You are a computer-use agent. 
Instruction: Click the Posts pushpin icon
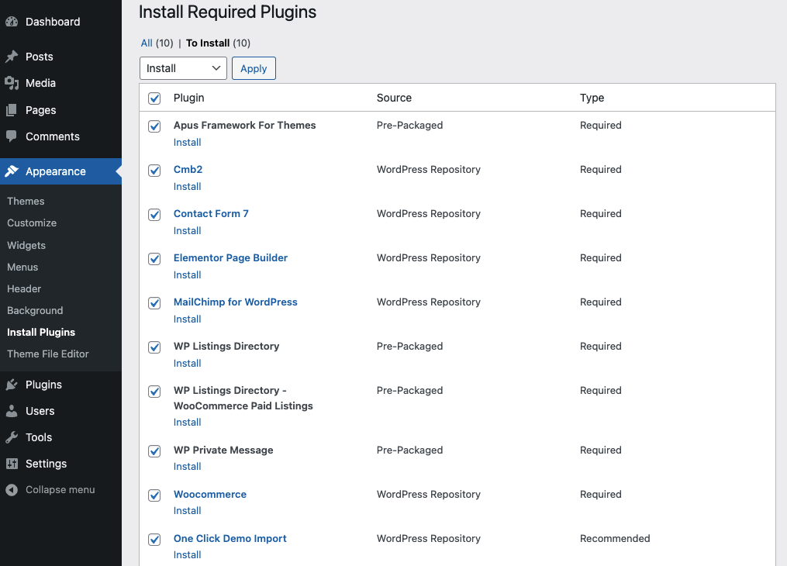point(12,57)
